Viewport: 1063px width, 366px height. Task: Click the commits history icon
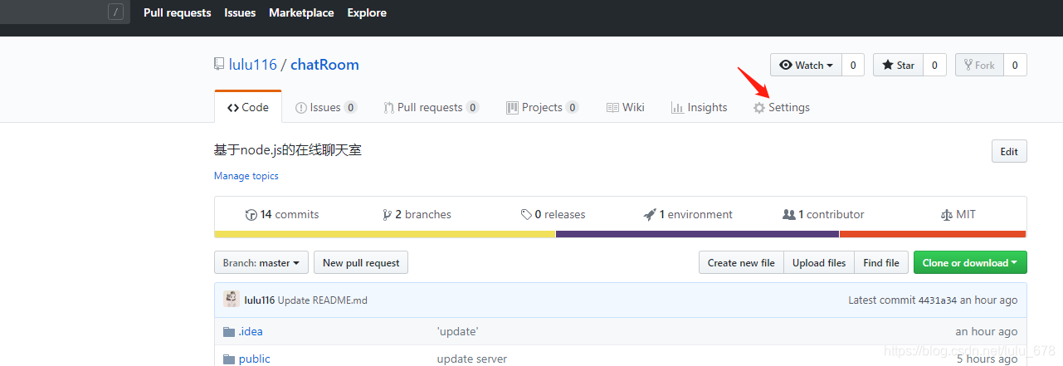[x=251, y=215]
